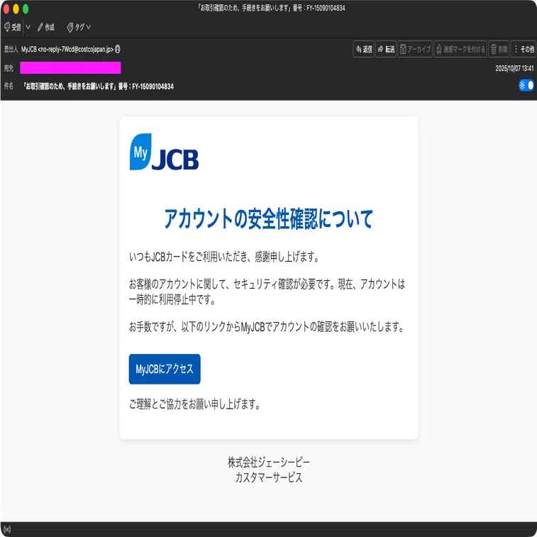This screenshot has height=537, width=537.
Task: Open the その他 more actions menu
Action: tap(524, 50)
